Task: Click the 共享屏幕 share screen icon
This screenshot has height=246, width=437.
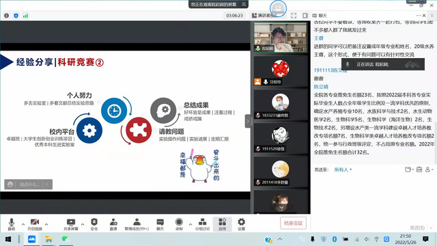Action: coord(71,224)
